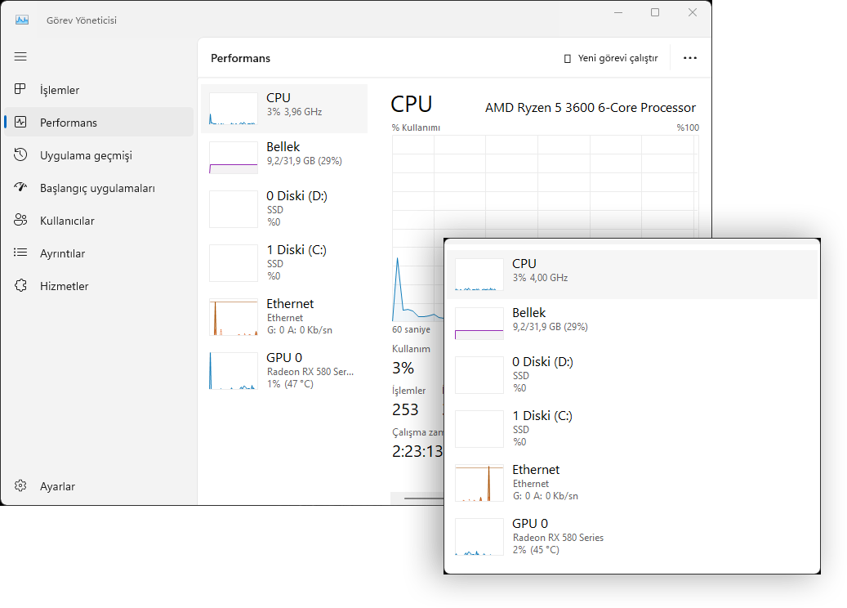Select the '1 Diski (C:)' entry
The image size is (847, 608).
coord(288,262)
